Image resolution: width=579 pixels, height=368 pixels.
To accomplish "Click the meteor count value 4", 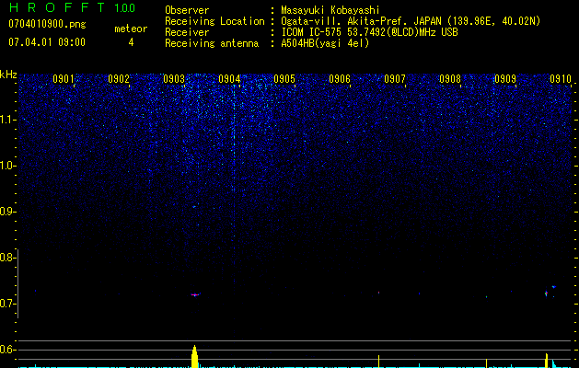I will tap(131, 42).
